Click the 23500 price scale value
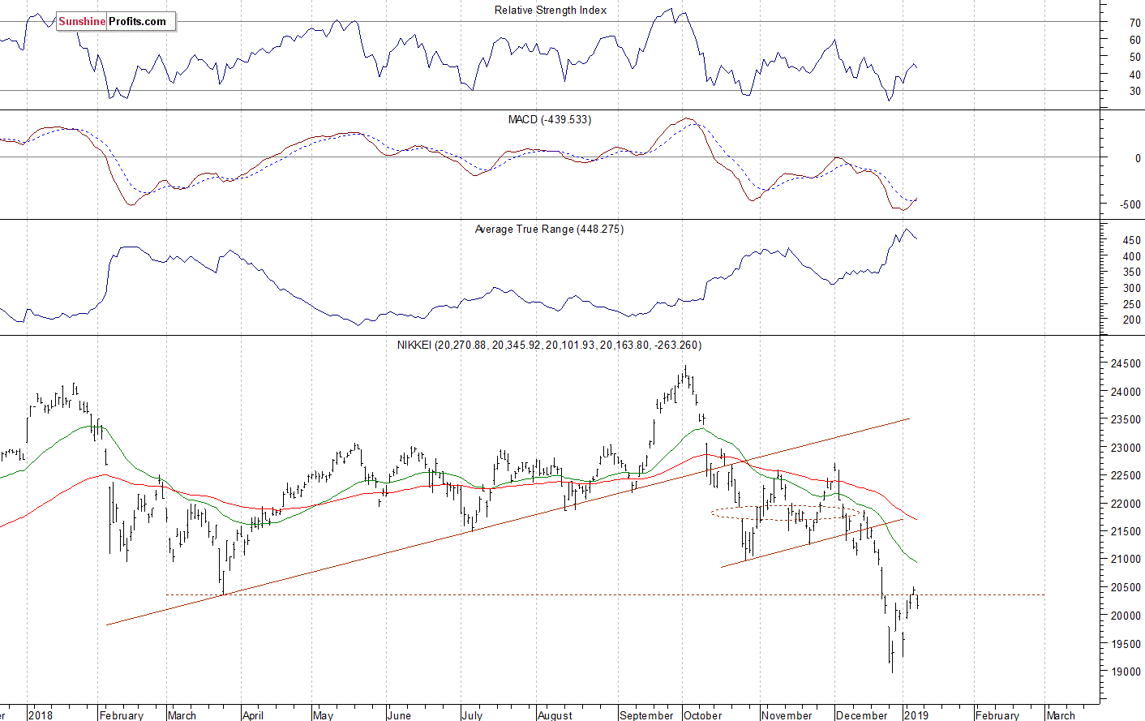 click(1126, 419)
